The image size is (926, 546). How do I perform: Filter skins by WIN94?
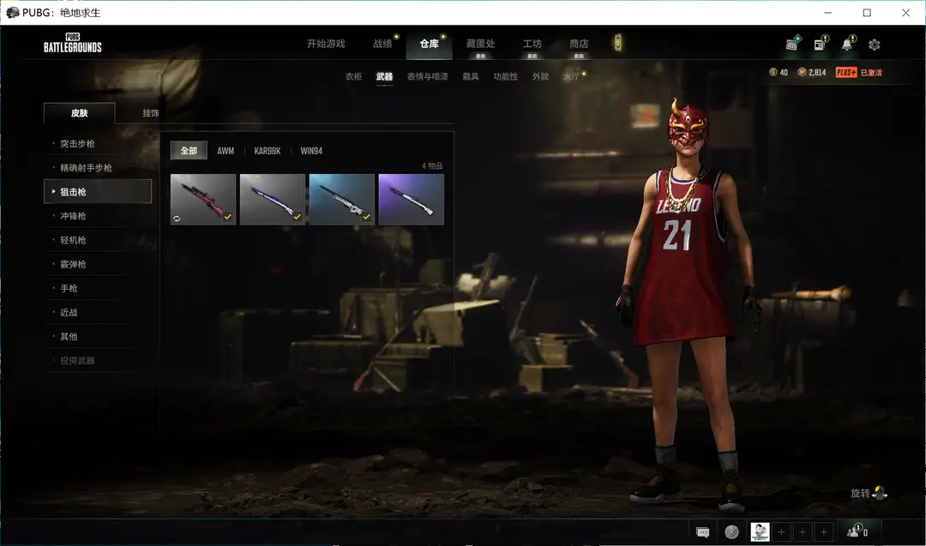[x=311, y=151]
